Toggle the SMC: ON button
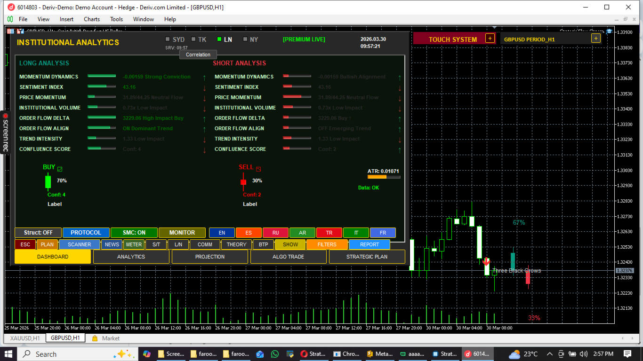 (x=134, y=233)
